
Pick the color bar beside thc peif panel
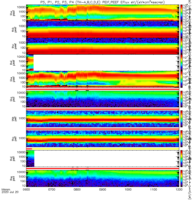coord(182,138)
